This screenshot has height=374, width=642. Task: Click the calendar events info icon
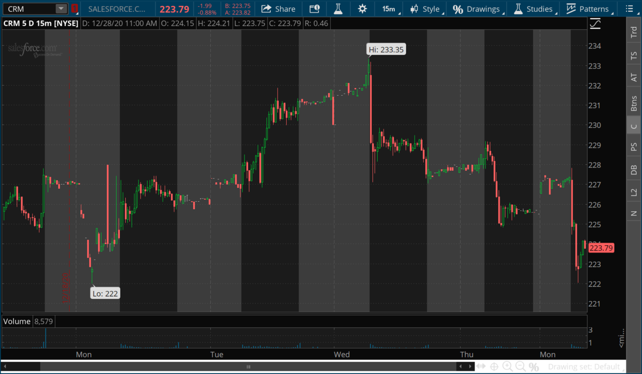(x=315, y=9)
